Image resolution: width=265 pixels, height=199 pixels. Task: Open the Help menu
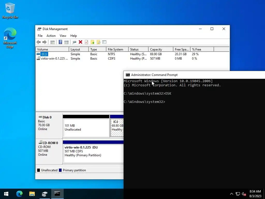[x=73, y=36]
